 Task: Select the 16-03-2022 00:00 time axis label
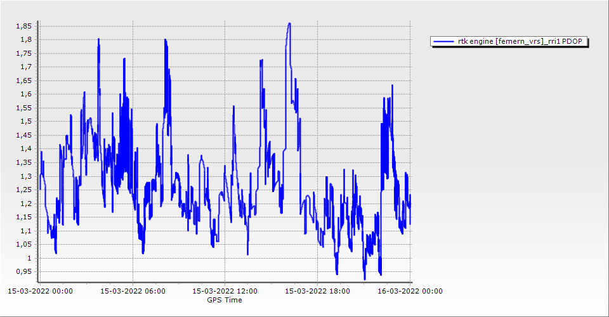(x=410, y=292)
